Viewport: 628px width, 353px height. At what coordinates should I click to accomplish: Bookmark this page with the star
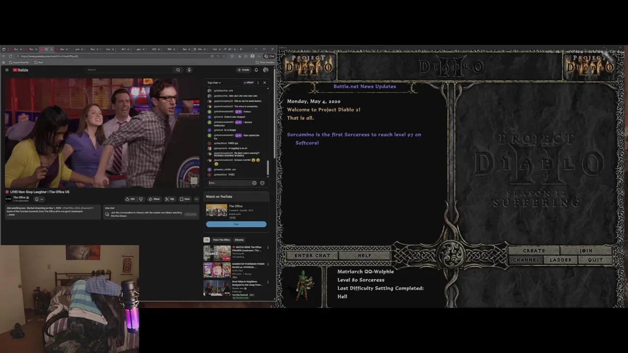(x=224, y=56)
